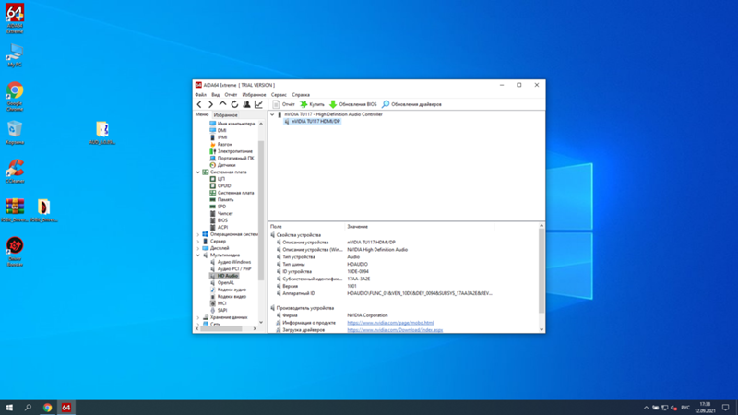Image resolution: width=738 pixels, height=415 pixels.
Task: Go up one level with the up arrow
Action: (x=222, y=104)
